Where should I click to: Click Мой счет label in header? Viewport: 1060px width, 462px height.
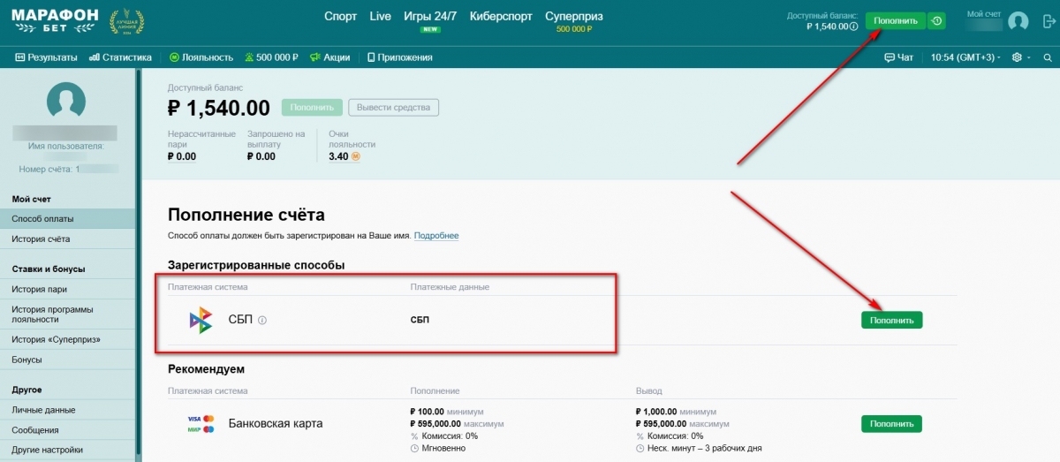click(984, 14)
